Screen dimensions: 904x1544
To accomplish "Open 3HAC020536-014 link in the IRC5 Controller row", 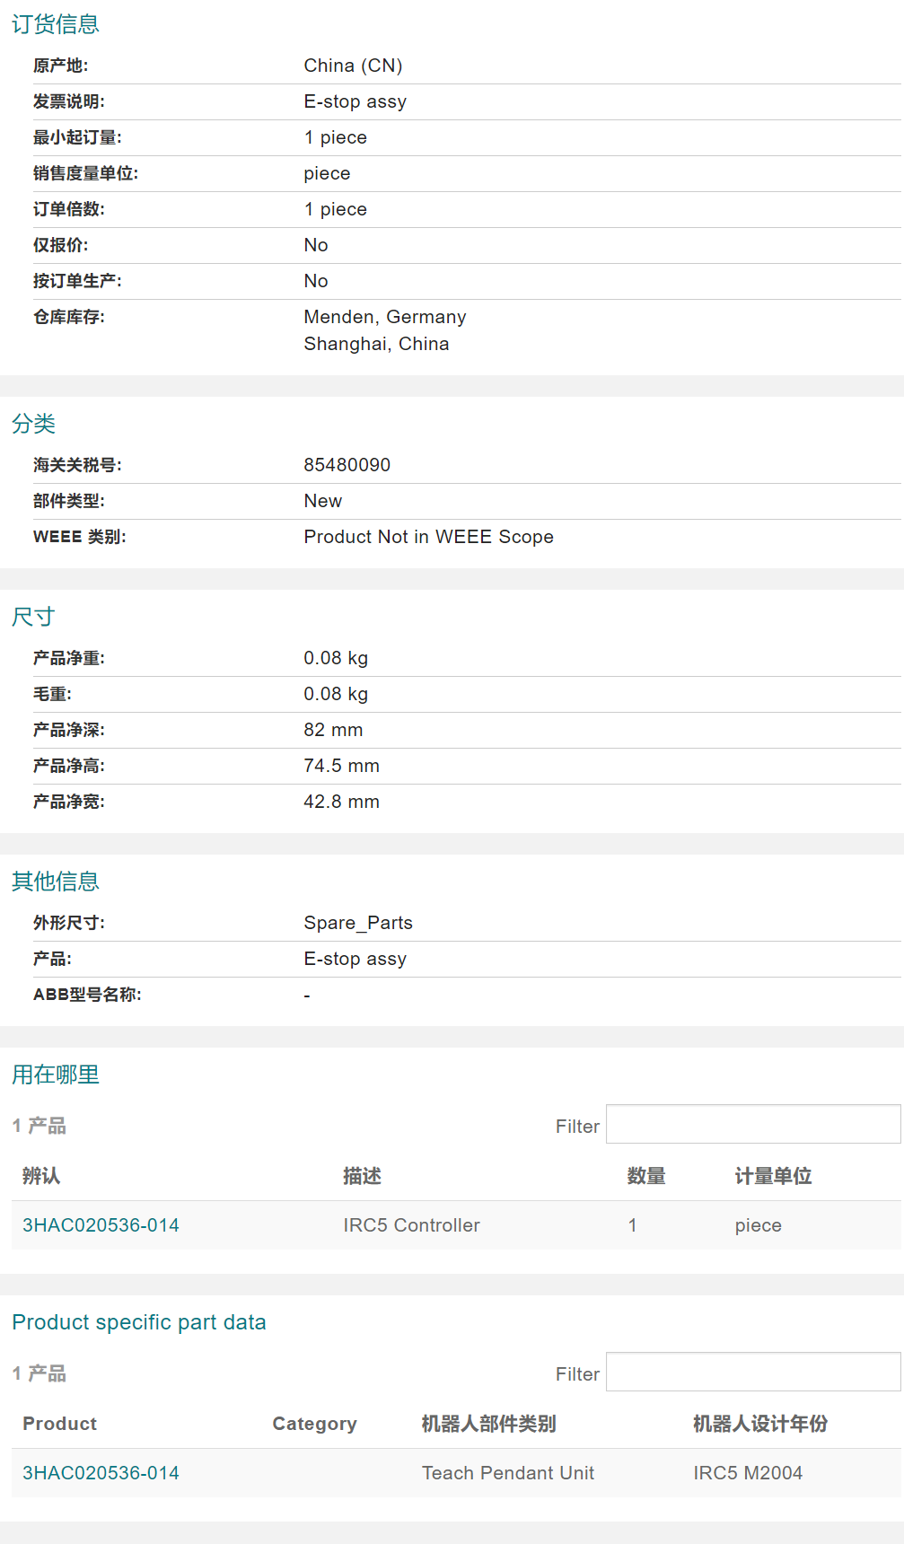I will click(x=101, y=1225).
